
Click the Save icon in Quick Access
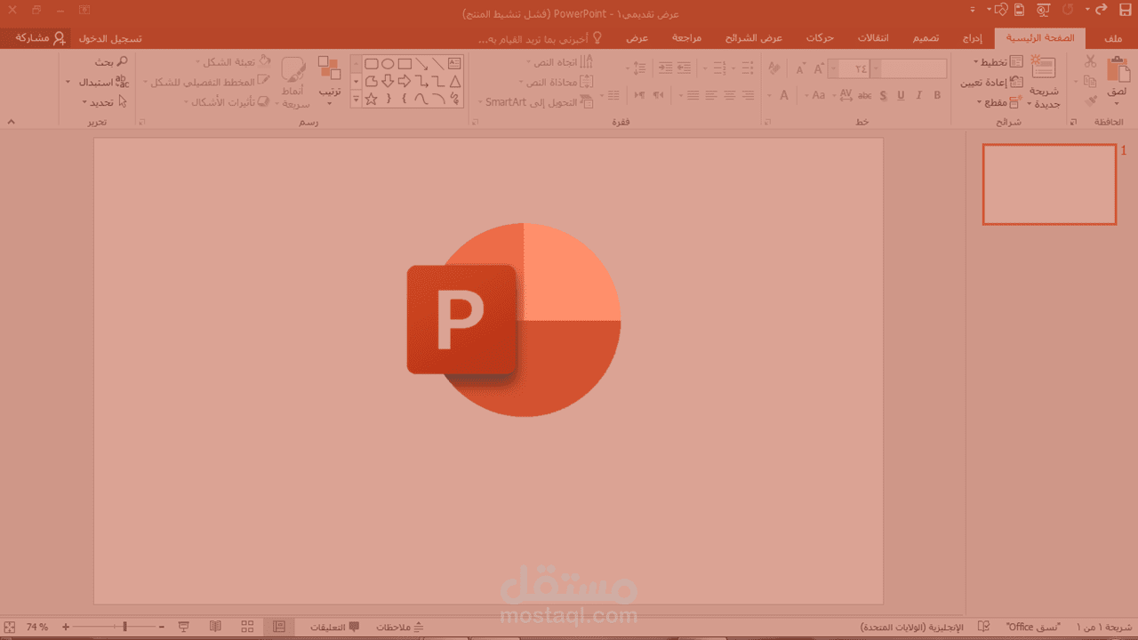tap(1125, 10)
